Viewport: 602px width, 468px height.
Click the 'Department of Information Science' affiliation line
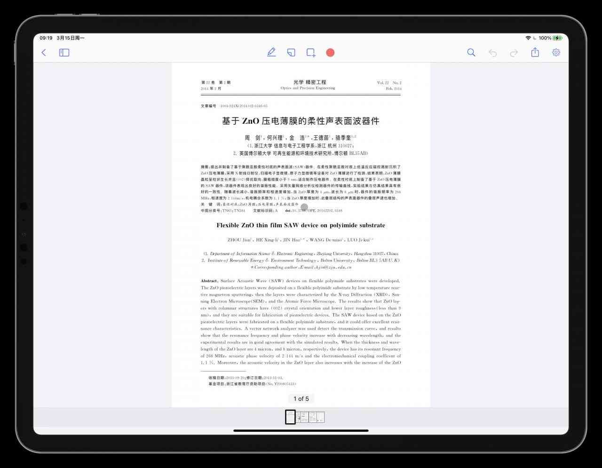point(301,254)
